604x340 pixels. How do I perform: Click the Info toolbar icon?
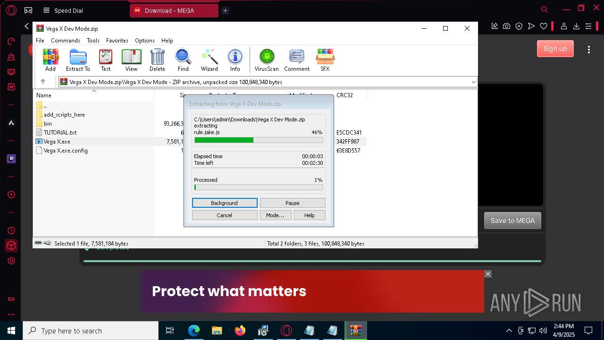235,60
